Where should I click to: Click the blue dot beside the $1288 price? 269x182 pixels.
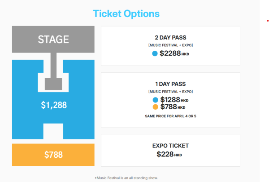(x=155, y=100)
